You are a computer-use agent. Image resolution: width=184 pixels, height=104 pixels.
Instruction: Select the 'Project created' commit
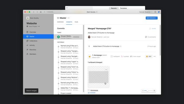(x=68, y=93)
